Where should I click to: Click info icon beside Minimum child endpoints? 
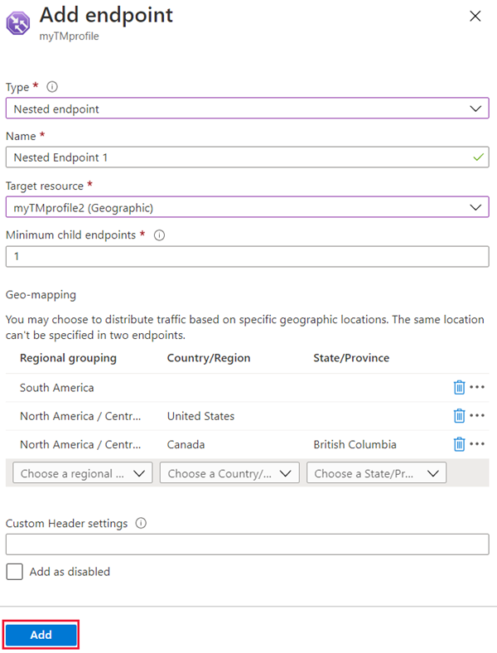(x=160, y=235)
